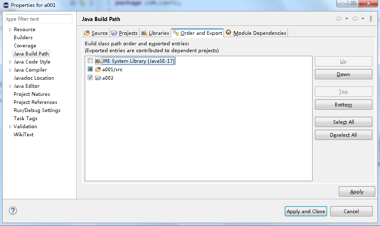
Task: Click the JRE System Library icon
Action: point(98,61)
